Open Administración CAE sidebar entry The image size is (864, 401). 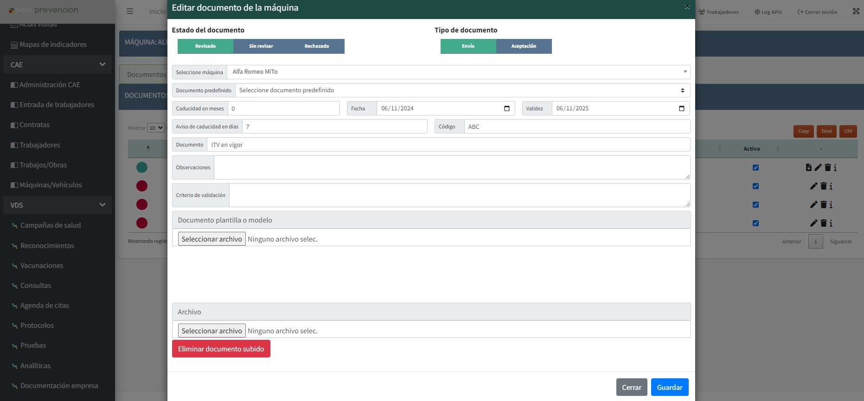pos(50,85)
